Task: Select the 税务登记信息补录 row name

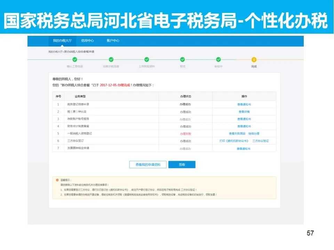Action: pos(78,105)
